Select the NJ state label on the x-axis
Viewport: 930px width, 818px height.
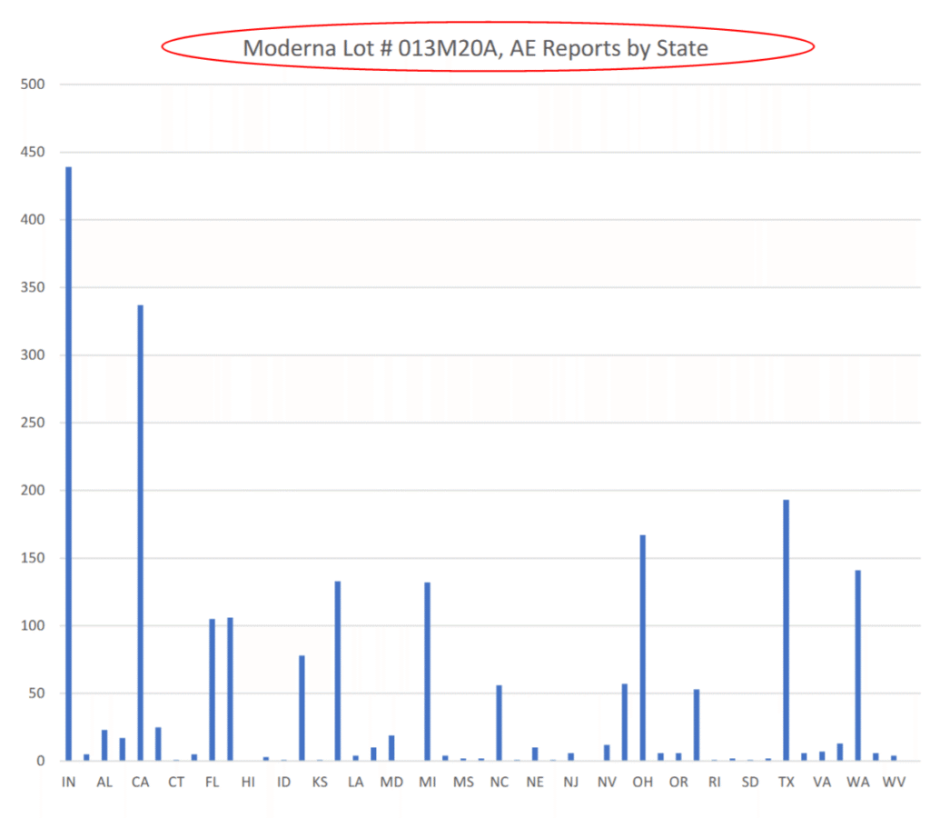(x=571, y=783)
